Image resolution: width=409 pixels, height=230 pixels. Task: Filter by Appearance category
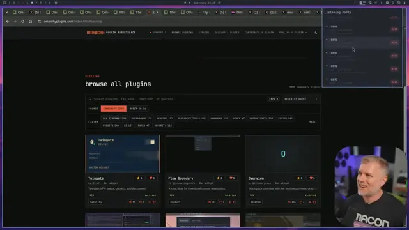click(141, 118)
